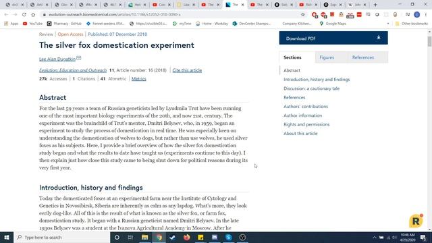Open a new browser tab with plus button
The width and height of the screenshot is (432, 243).
375,5
